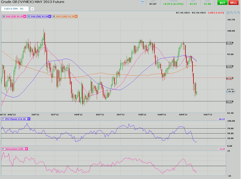Click the middle magnifier zoom icon
Screen dimensions: 241x179
pos(235,13)
